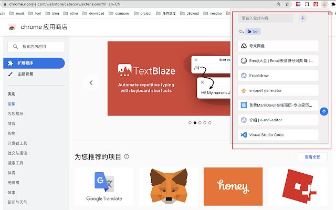Open the 免费MarkDown在线简历 bookmark
336x210 pixels.
[278, 105]
